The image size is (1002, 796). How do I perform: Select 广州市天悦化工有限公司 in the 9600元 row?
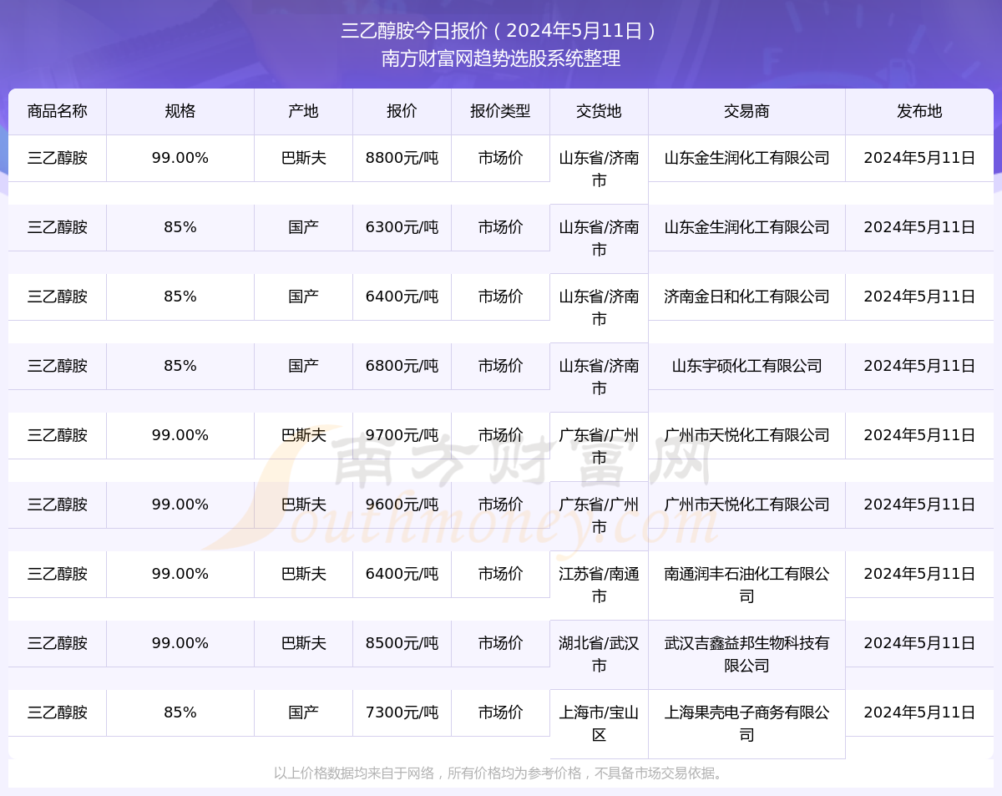click(746, 504)
